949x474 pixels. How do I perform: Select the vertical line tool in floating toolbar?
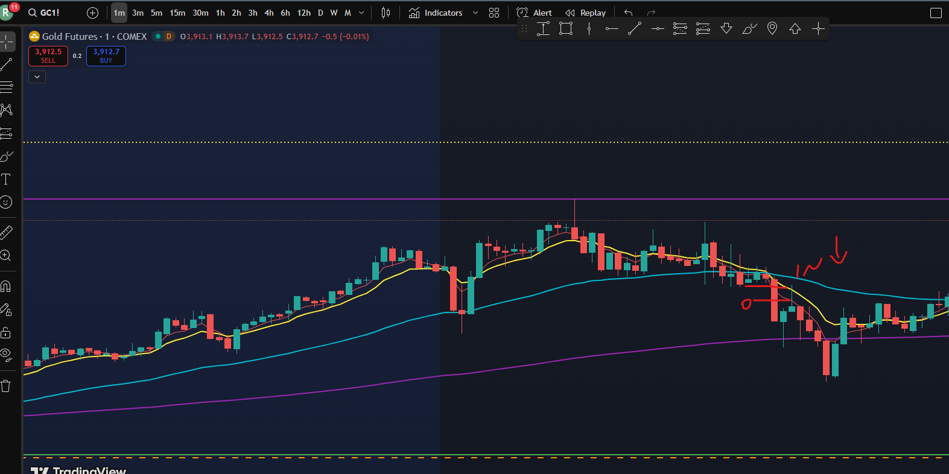point(589,28)
